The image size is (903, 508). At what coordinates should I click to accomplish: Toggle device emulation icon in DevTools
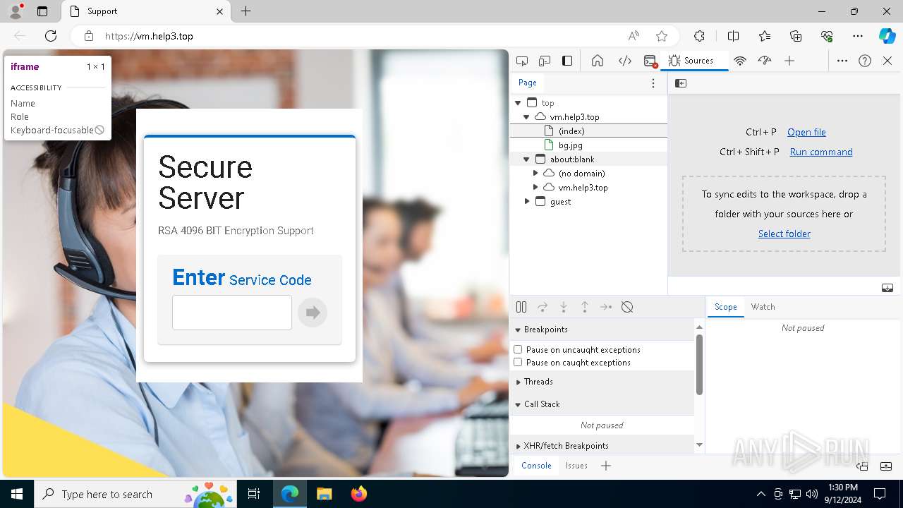tap(545, 61)
